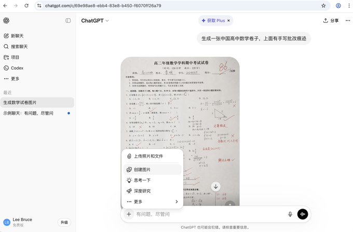Bookmark this page with star icon
The width and height of the screenshot is (353, 232).
323,6
